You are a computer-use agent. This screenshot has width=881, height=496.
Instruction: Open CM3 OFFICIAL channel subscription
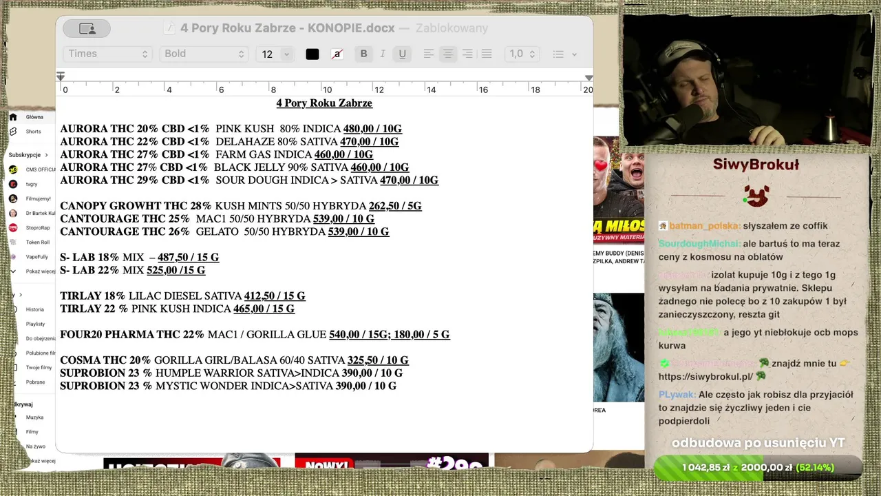(31, 169)
